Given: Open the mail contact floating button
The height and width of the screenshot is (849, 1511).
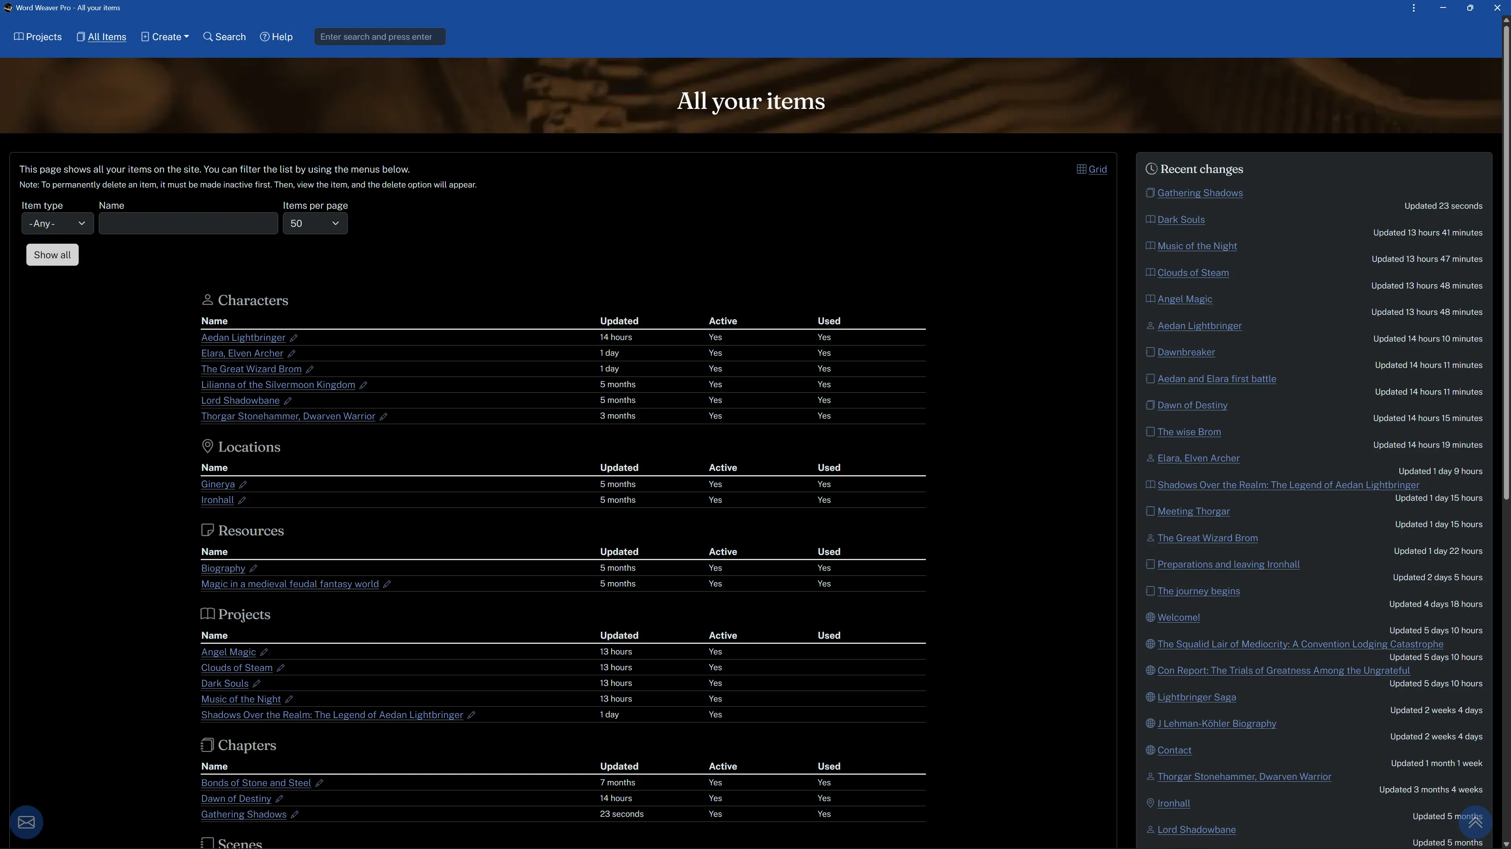Looking at the screenshot, I should 26,822.
